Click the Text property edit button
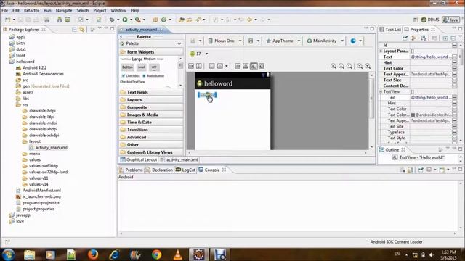This screenshot has height=261, width=465. click(x=455, y=57)
